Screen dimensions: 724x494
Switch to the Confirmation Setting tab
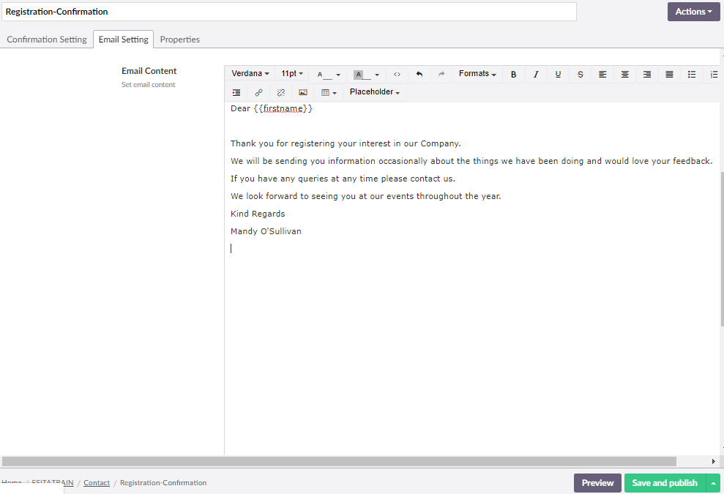click(47, 40)
